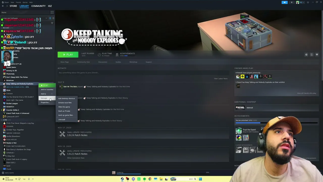Go to the STORE tab
The width and height of the screenshot is (323, 182).
tap(13, 6)
